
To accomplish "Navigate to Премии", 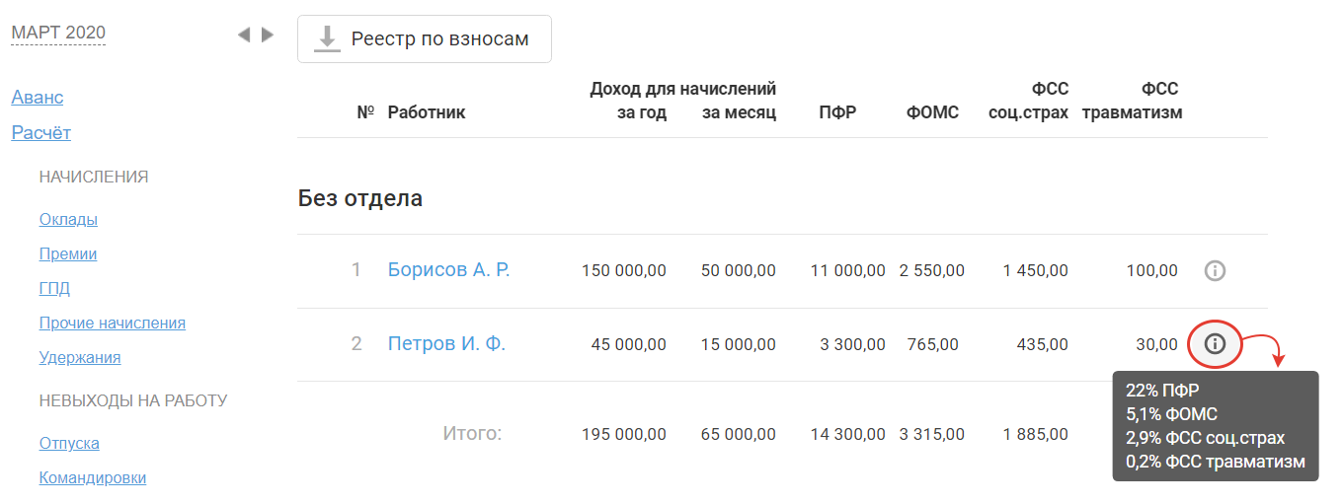I will coord(68,253).
